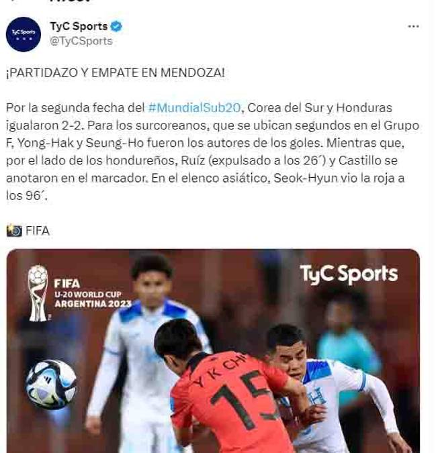
Task: Click the camera emoji beside FIFA
Action: [14, 231]
